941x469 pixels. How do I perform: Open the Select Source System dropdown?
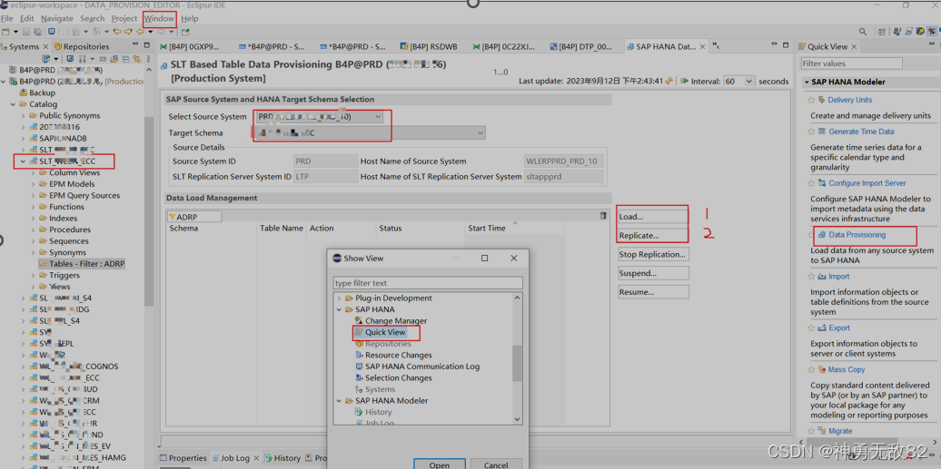coord(378,116)
